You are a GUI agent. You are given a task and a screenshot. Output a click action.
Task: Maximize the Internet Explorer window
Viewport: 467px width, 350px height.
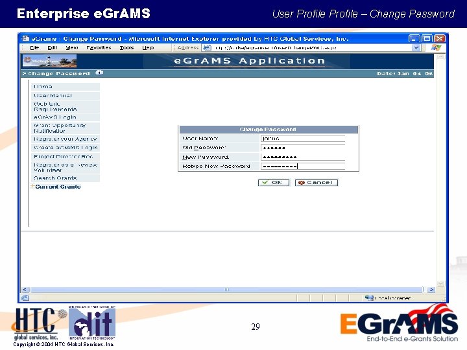(427, 38)
